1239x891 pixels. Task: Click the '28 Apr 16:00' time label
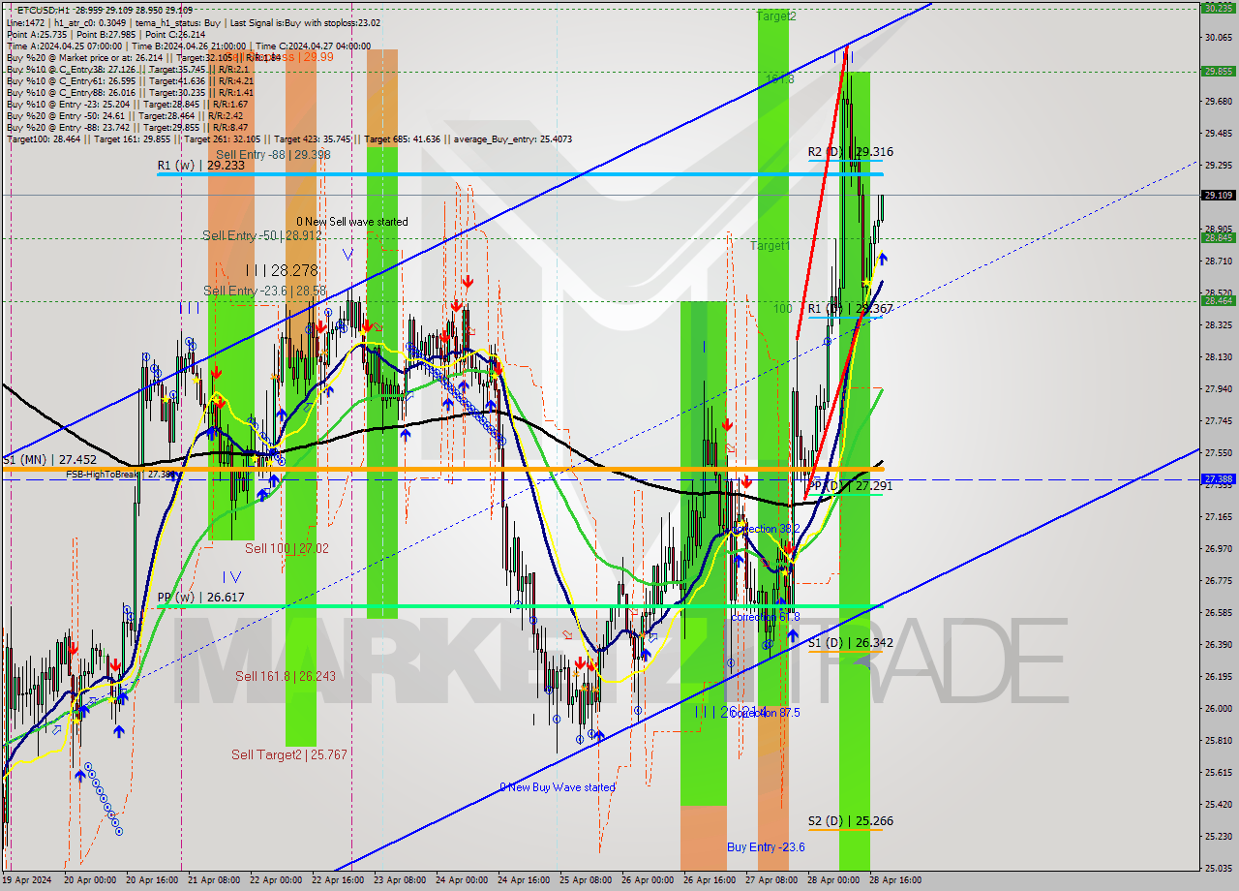point(895,880)
